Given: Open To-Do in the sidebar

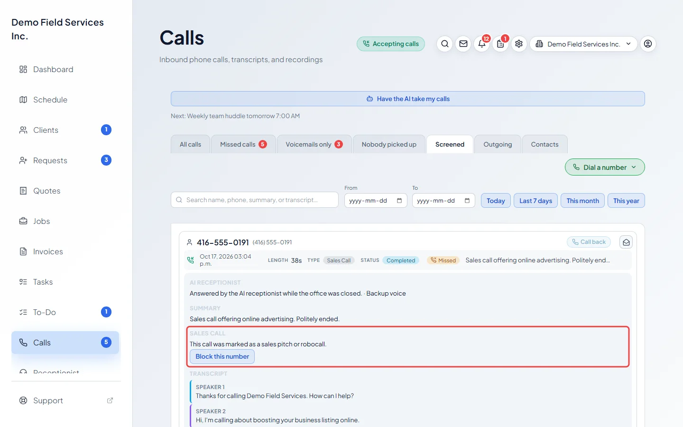Looking at the screenshot, I should [x=65, y=312].
